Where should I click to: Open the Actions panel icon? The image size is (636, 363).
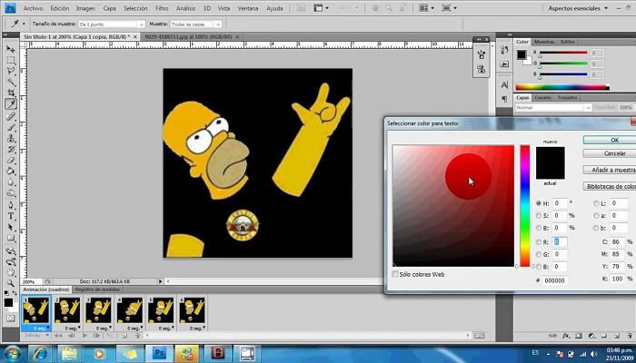pyautogui.click(x=504, y=64)
